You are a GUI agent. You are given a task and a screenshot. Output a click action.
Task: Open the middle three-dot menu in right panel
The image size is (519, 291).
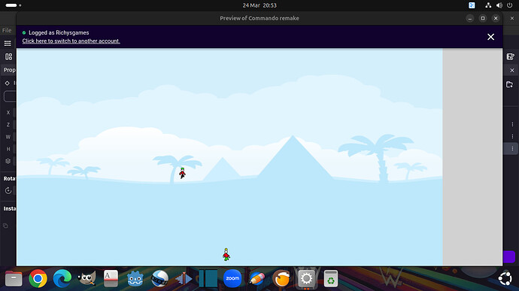[x=512, y=136]
